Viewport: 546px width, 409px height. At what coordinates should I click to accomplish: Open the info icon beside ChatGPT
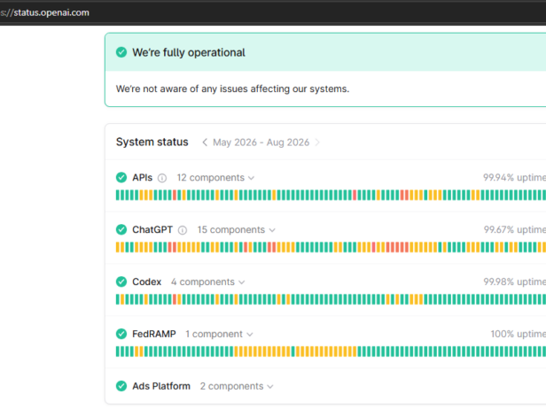coord(183,230)
